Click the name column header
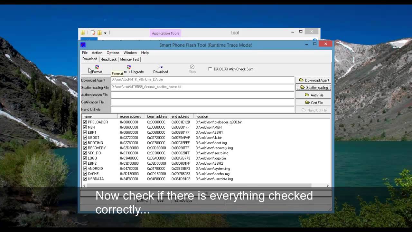 click(100, 116)
